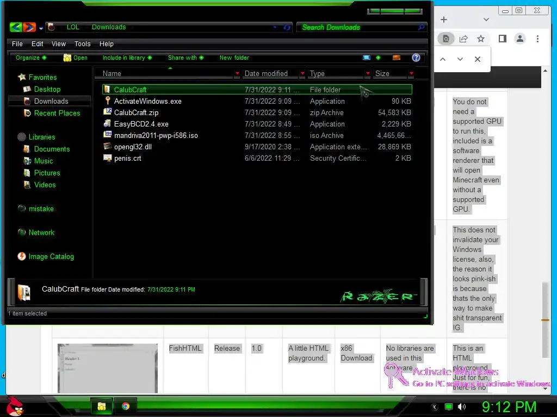Screen dimensions: 557x417
Task: Sort files by Name column
Action: (112, 73)
